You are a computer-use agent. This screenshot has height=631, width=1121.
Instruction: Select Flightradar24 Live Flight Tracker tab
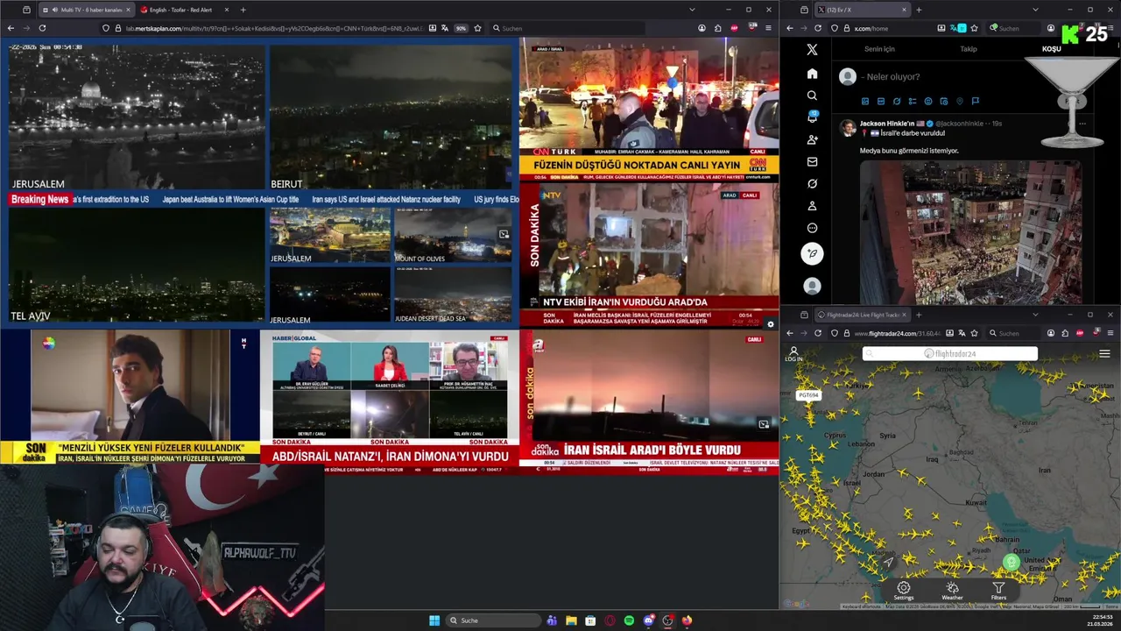pos(864,315)
